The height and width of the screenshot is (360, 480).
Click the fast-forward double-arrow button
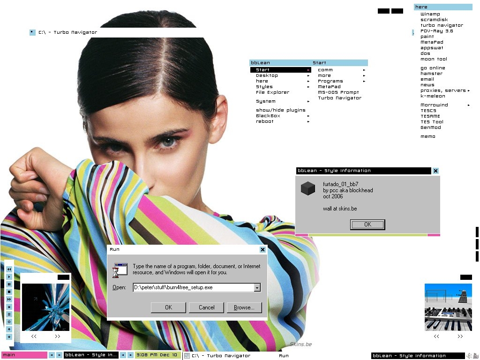[9, 300]
